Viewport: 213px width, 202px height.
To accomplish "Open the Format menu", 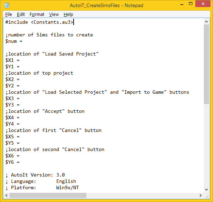I will point(37,15).
